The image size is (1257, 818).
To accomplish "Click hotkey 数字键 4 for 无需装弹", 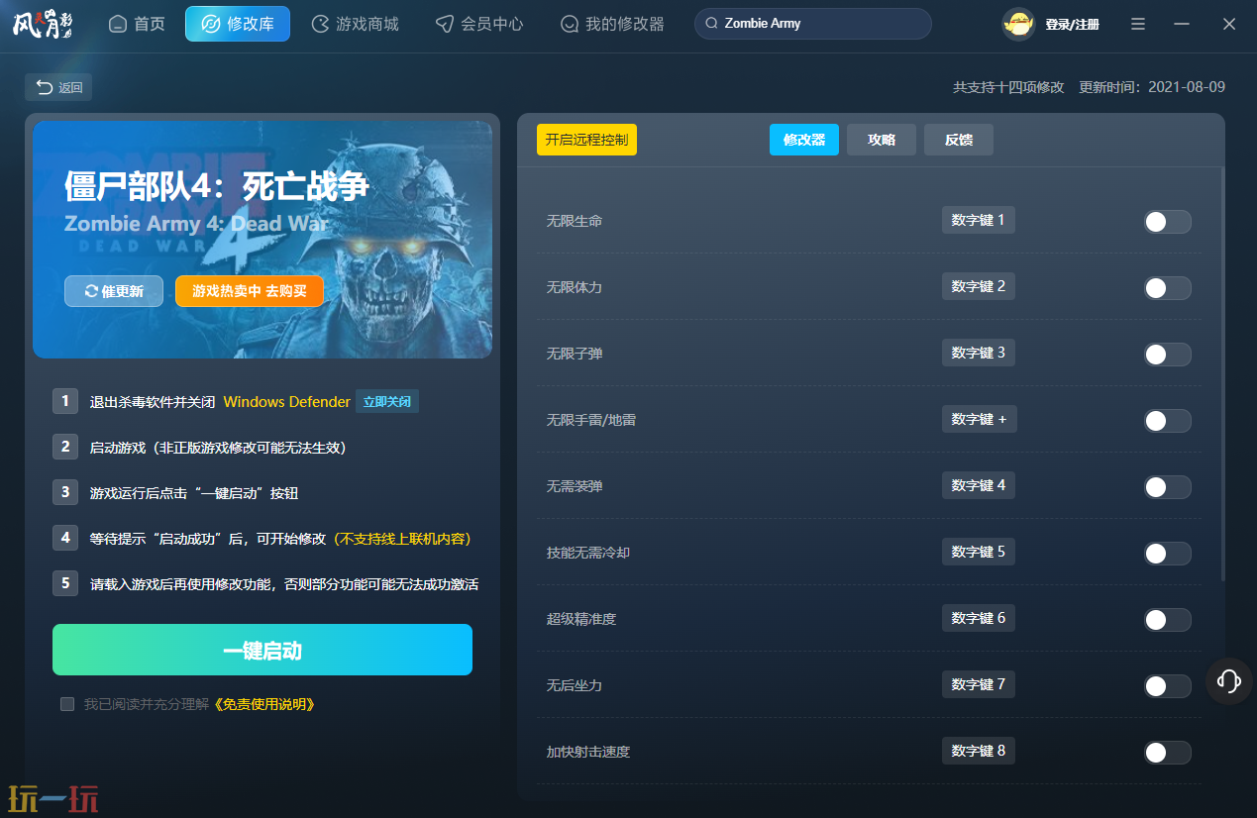I will pyautogui.click(x=979, y=485).
